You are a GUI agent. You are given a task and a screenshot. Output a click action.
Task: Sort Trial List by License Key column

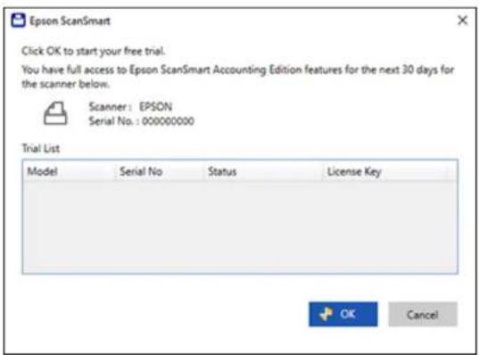[385, 171]
